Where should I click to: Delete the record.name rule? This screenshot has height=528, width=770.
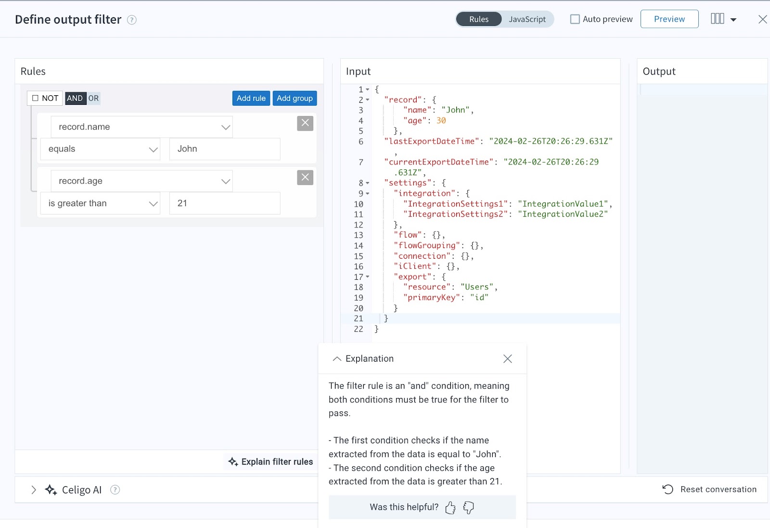[305, 124]
